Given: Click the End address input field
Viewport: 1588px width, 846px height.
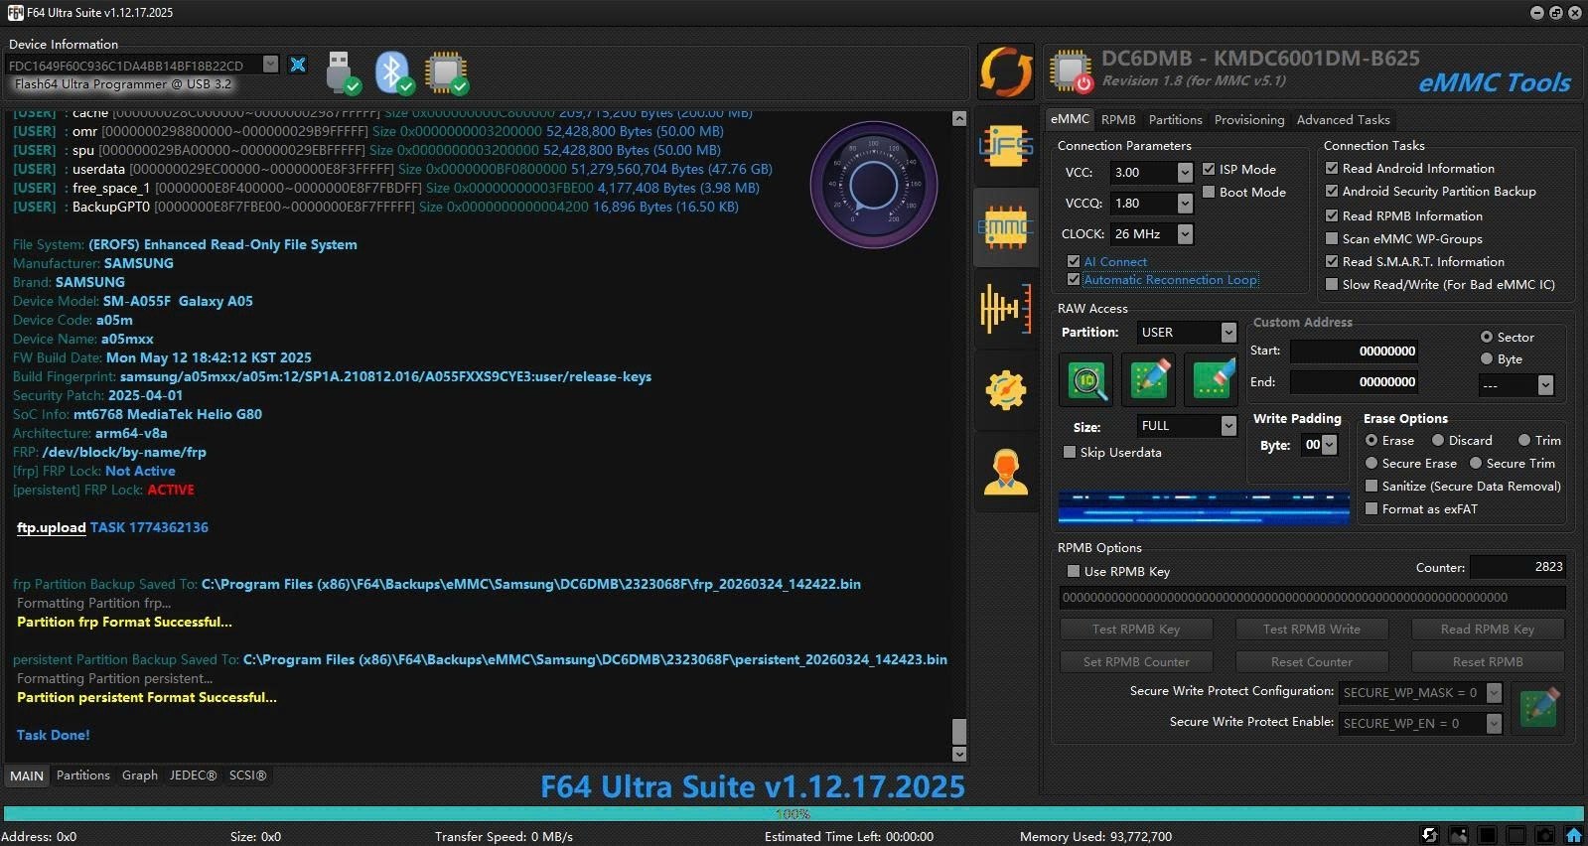Looking at the screenshot, I should click(x=1355, y=382).
